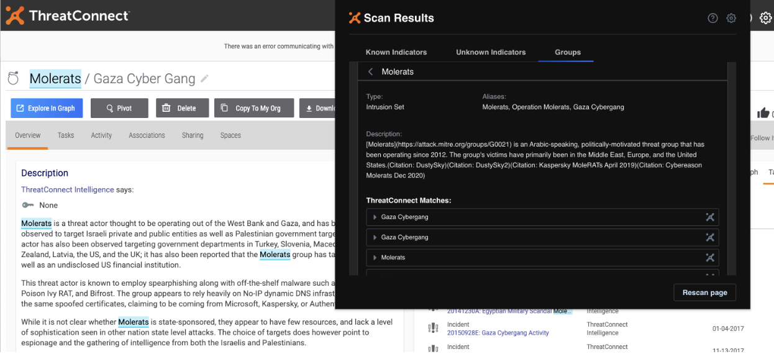
Task: Click the ThreatConnect Matches heading
Action: coord(409,201)
